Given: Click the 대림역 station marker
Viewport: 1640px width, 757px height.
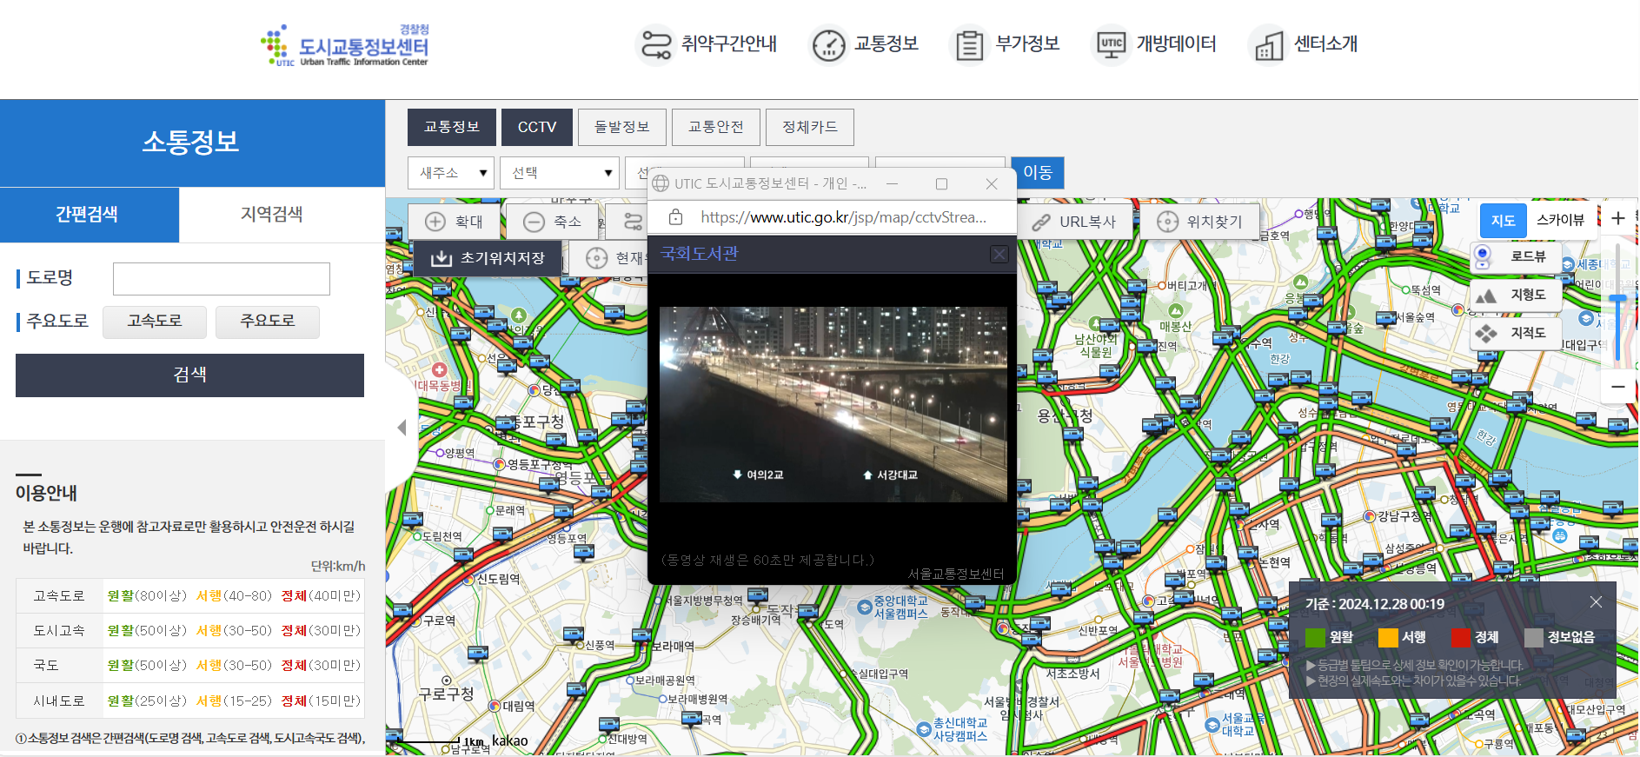Looking at the screenshot, I should [x=495, y=706].
